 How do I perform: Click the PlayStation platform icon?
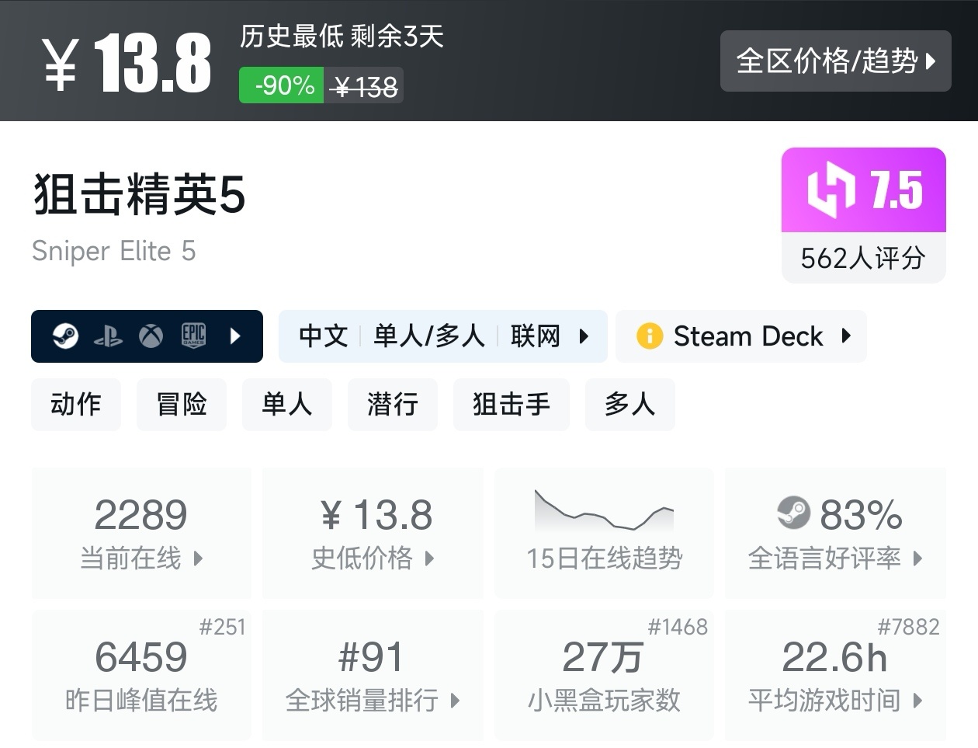coord(108,336)
